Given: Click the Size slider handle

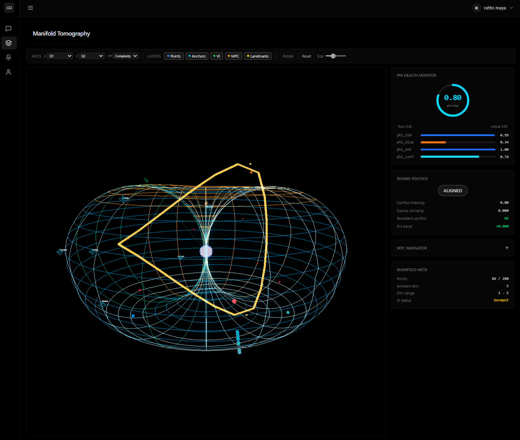Looking at the screenshot, I should [x=333, y=56].
